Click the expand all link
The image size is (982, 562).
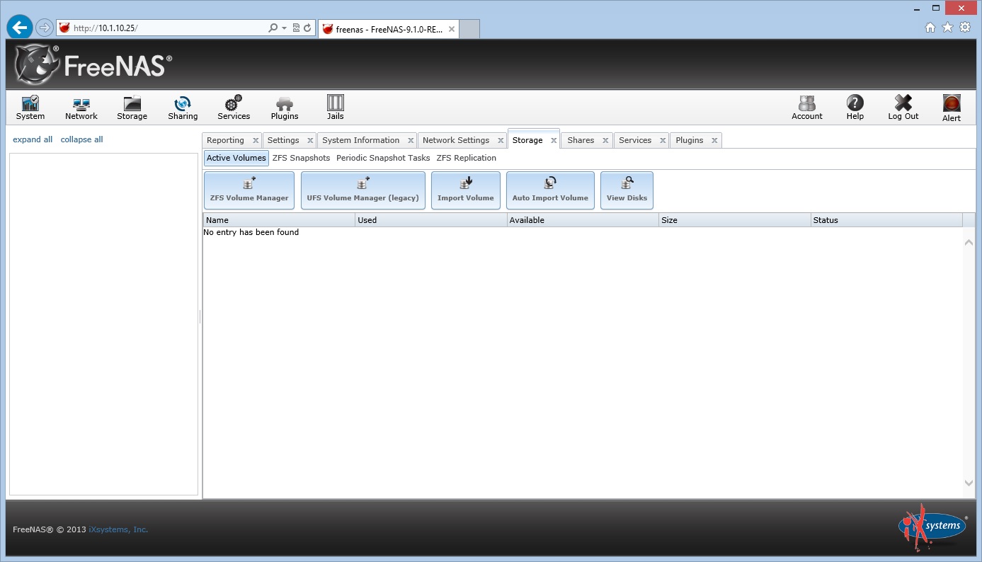click(33, 139)
